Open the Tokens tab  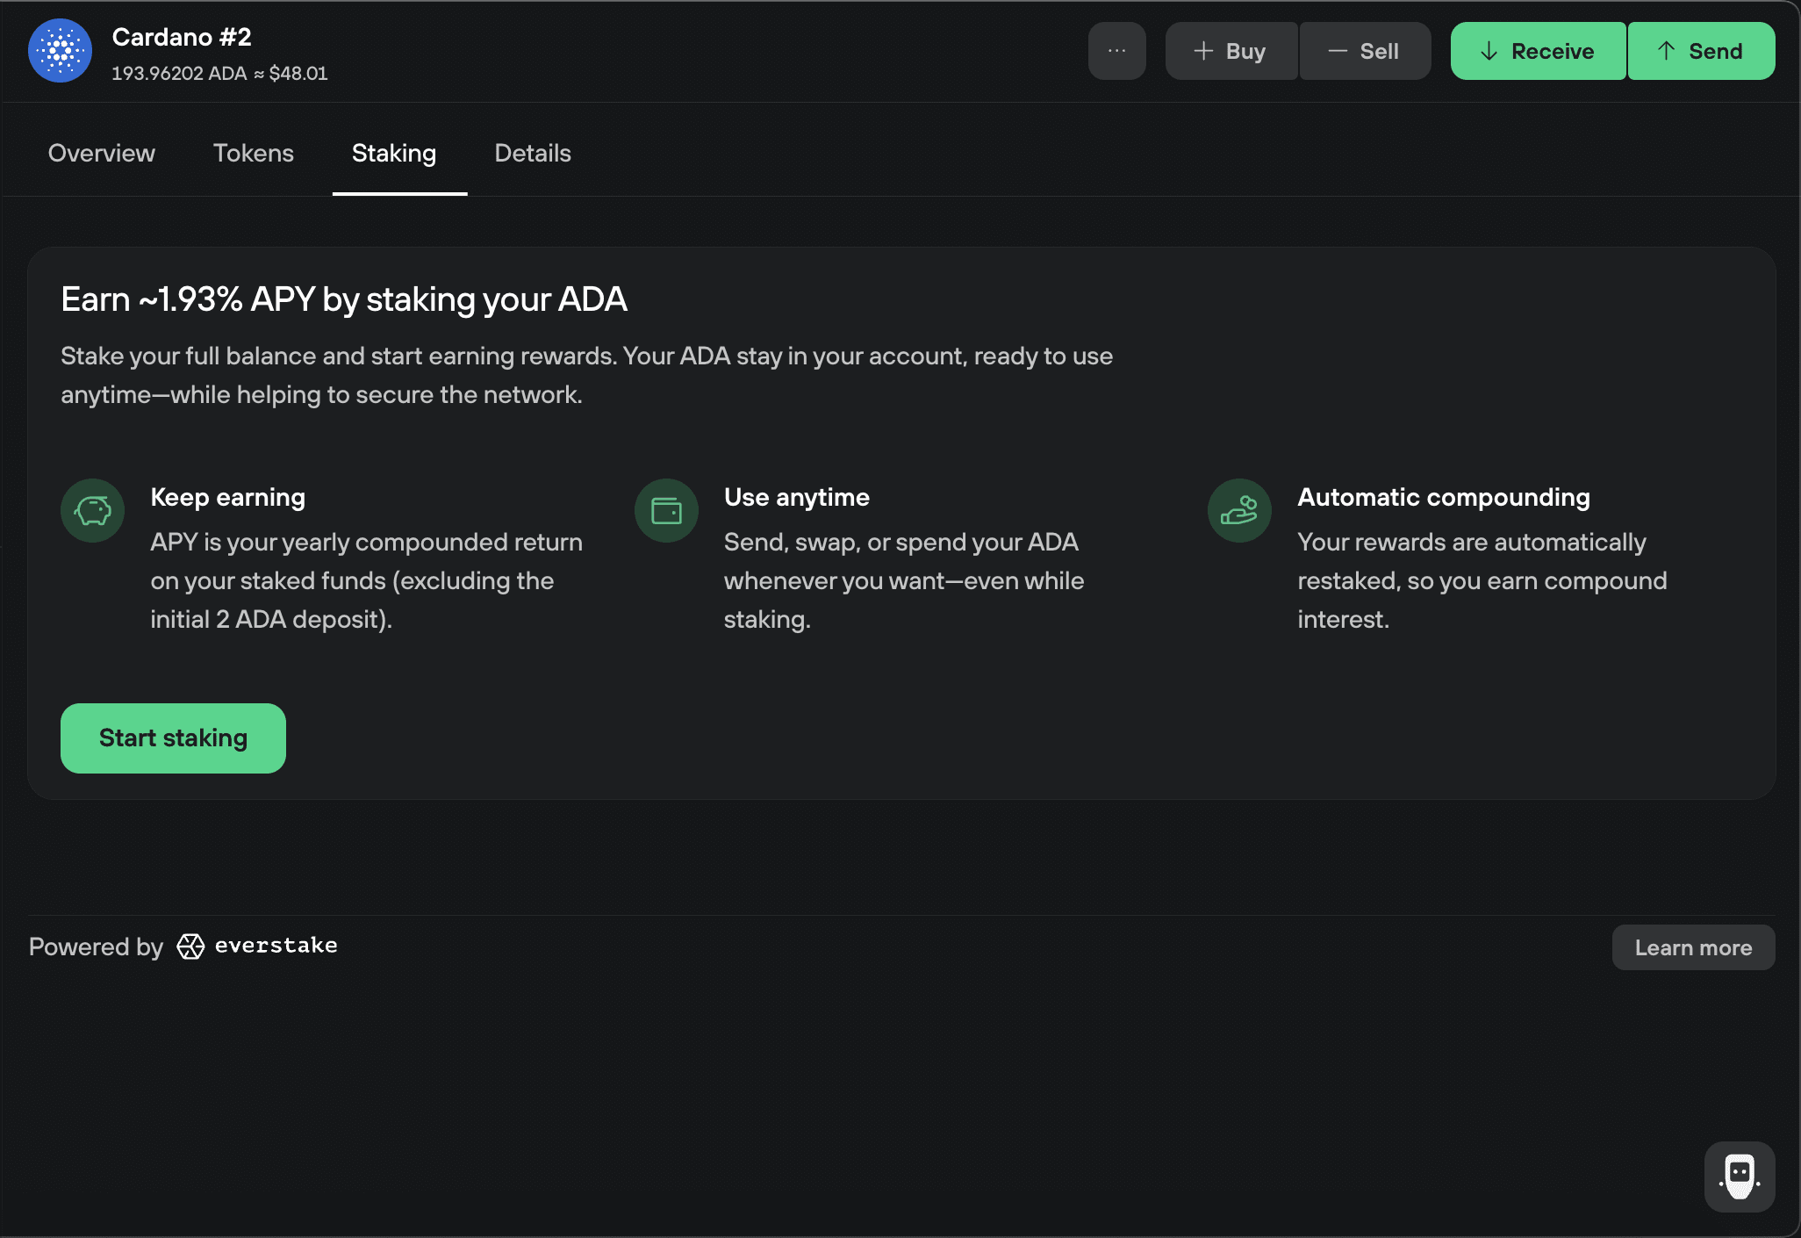[254, 153]
